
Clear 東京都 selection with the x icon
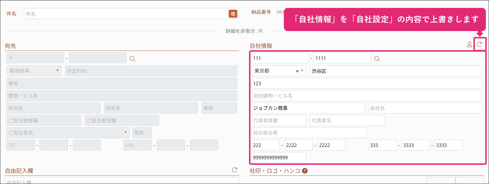pos(297,71)
